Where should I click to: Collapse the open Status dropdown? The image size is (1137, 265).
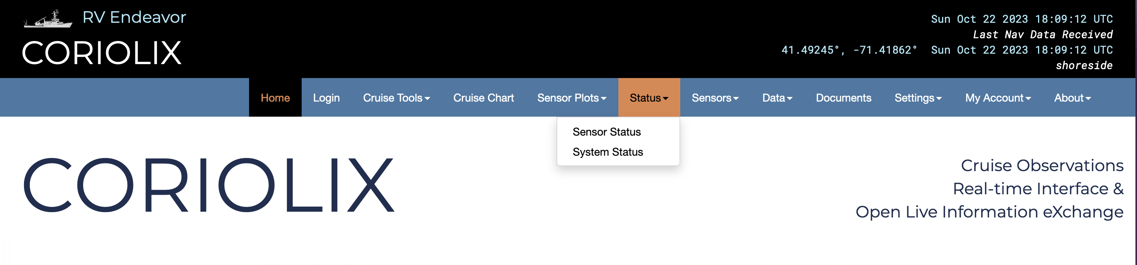click(649, 97)
